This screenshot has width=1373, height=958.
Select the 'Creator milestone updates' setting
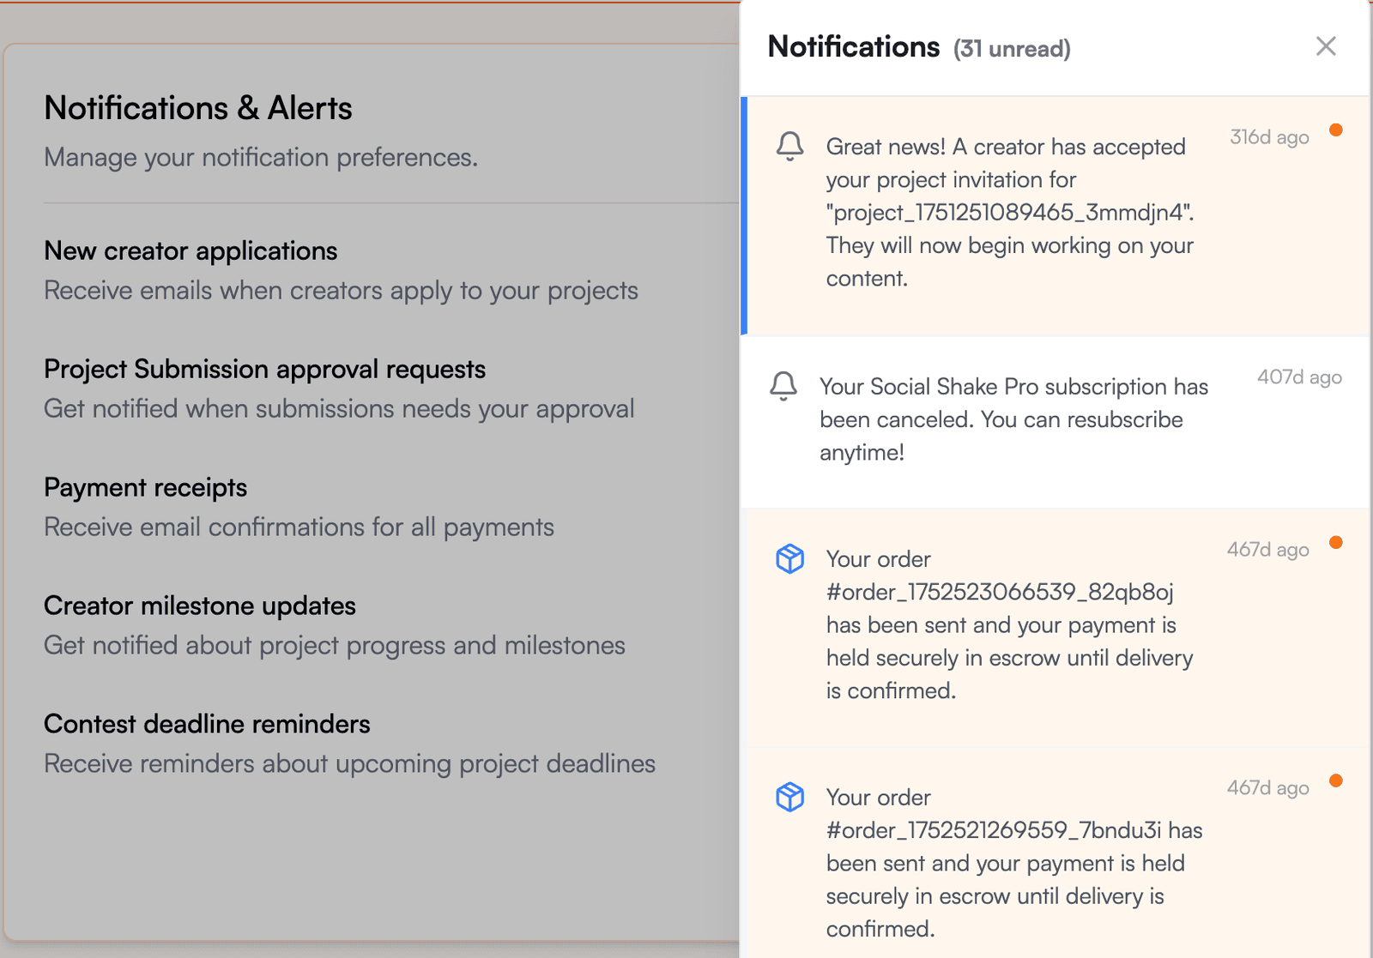199,606
